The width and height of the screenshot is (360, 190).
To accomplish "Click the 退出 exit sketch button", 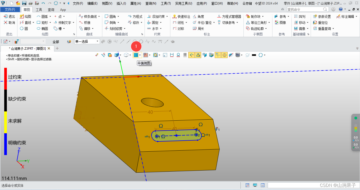I will 9,16.
